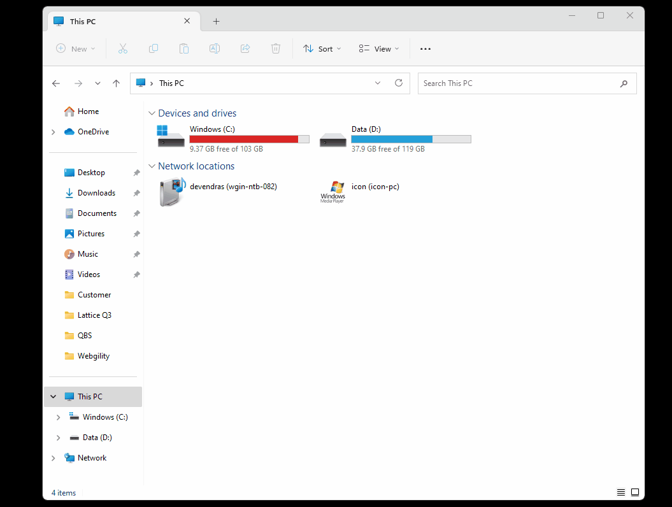The width and height of the screenshot is (672, 507).
Task: Select the Windows (C:) drive red usage bar
Action: click(249, 139)
